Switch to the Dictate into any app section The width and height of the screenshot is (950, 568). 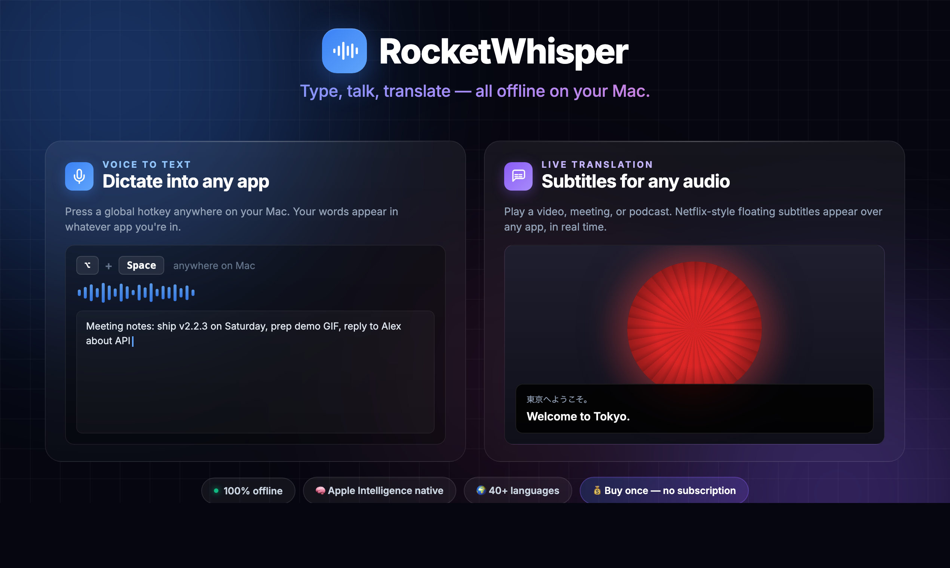(x=186, y=181)
